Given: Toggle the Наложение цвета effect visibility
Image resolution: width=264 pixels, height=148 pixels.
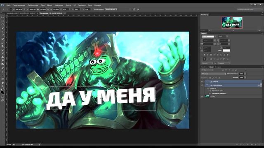Looking at the screenshot, I should click(x=210, y=91).
